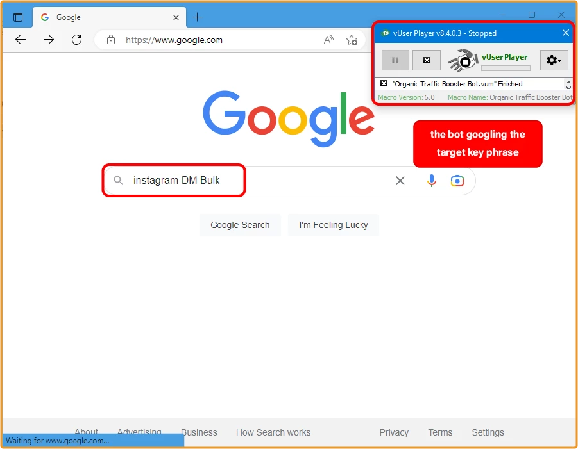Click the Google logo
Screen dimensions: 578x449
289,118
